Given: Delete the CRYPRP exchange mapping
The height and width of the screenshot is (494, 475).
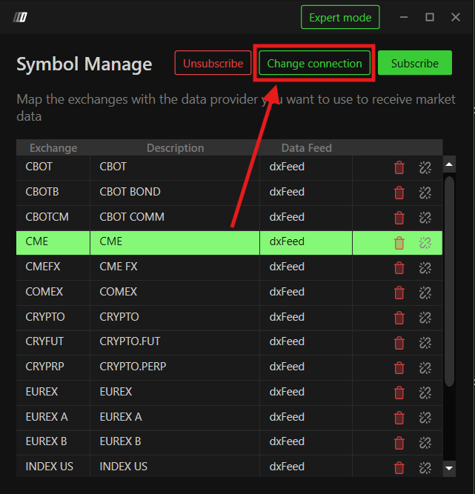Looking at the screenshot, I should pyautogui.click(x=399, y=367).
